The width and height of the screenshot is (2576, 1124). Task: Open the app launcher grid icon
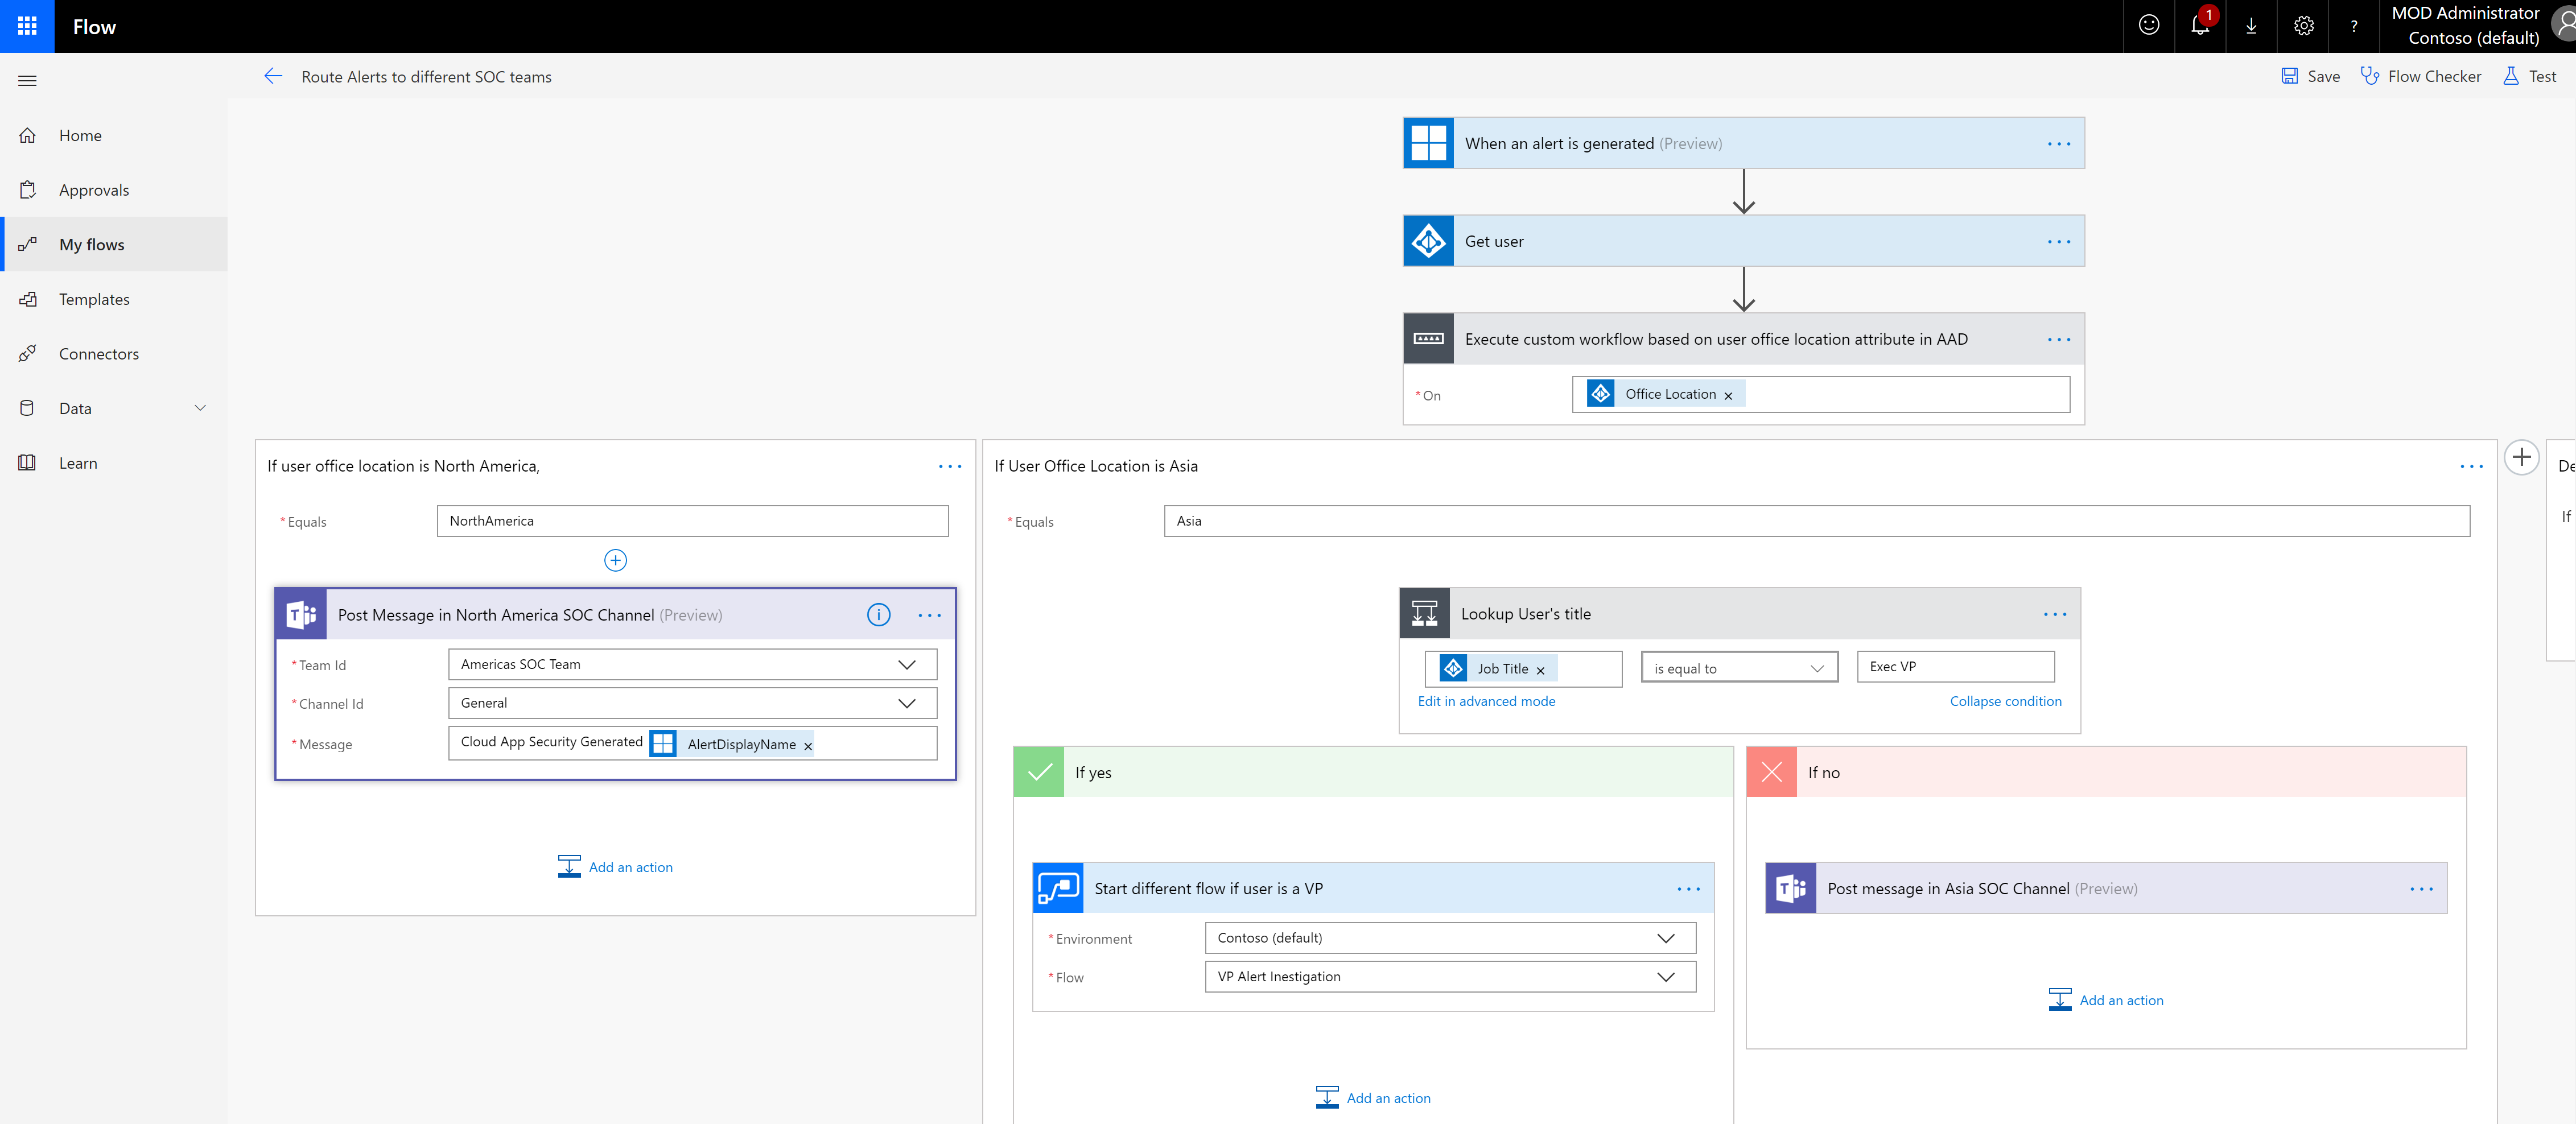pyautogui.click(x=26, y=26)
